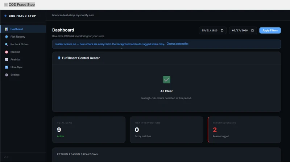
Task: Click the Dashboard bar-chart icon in the sidebar
Action: 7,29
